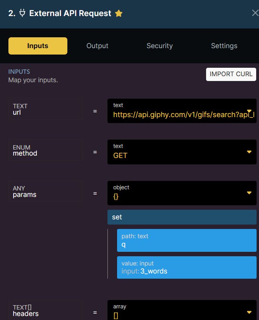
Task: Select the set filter bar
Action: point(182,217)
